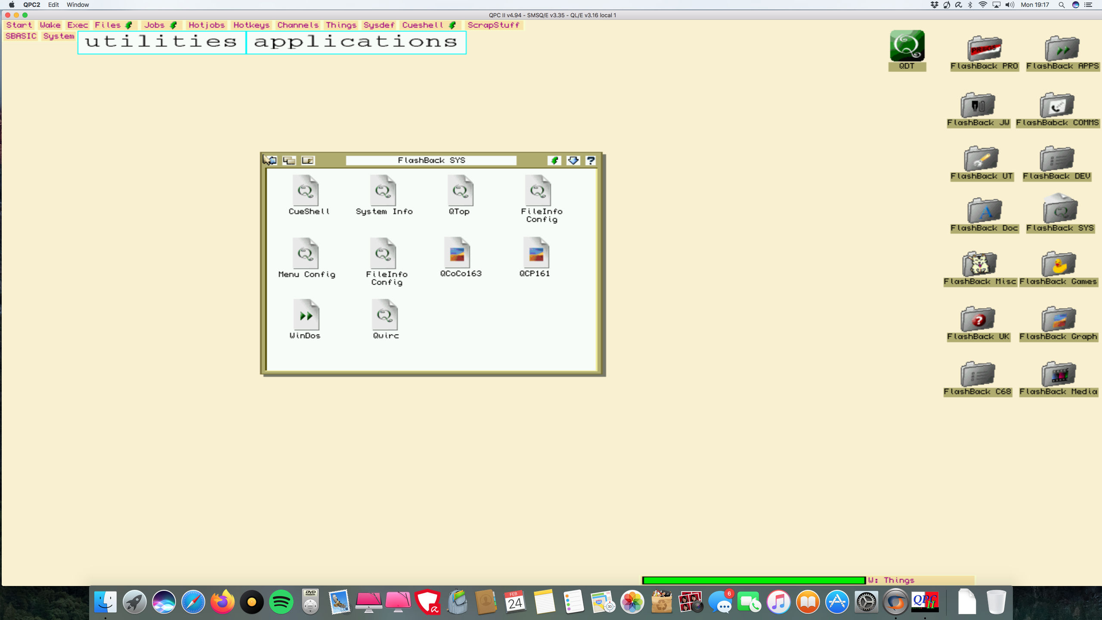Select the applications tab
The height and width of the screenshot is (620, 1102).
pos(356,42)
